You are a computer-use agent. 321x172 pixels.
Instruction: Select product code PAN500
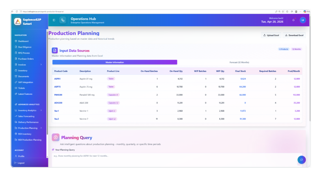click(x=58, y=95)
